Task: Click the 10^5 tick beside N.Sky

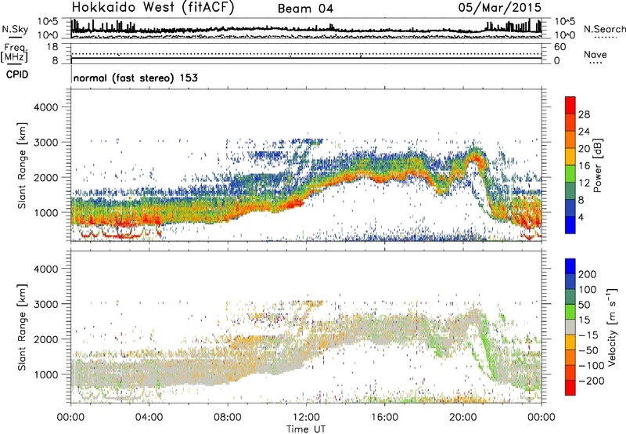Action: [x=48, y=22]
